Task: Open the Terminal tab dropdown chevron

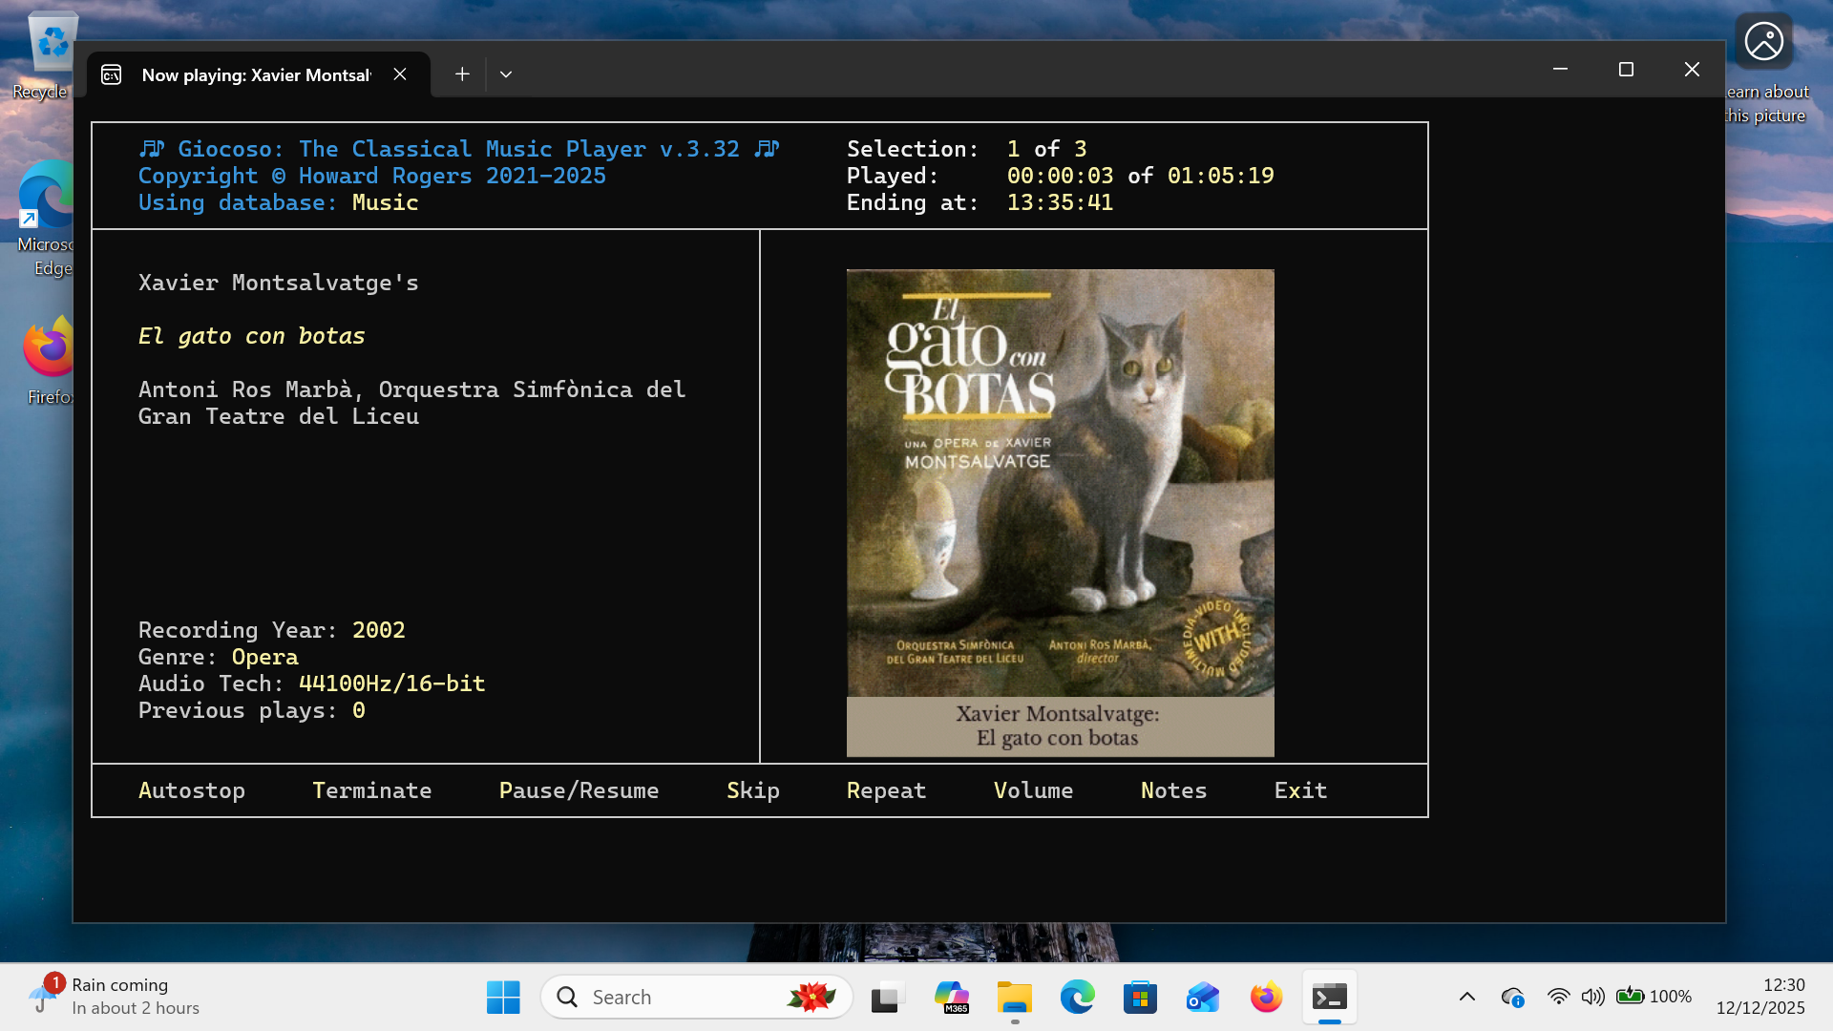Action: click(x=507, y=74)
